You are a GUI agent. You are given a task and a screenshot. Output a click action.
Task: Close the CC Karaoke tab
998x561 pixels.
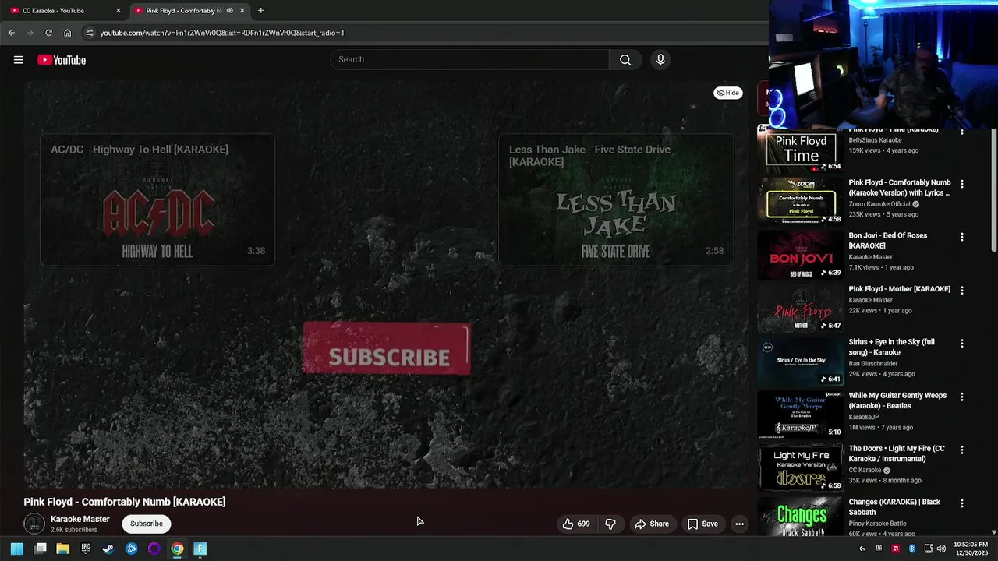click(119, 11)
